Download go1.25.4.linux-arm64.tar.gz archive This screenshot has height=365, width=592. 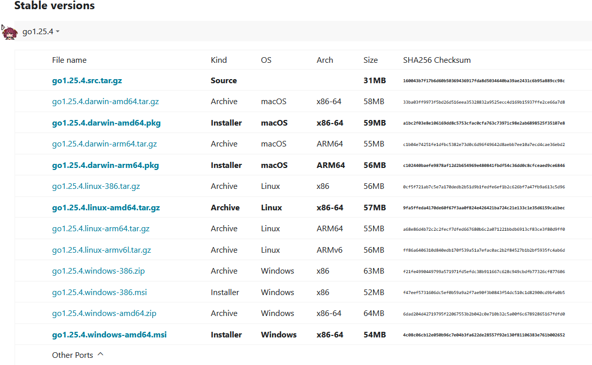click(101, 229)
